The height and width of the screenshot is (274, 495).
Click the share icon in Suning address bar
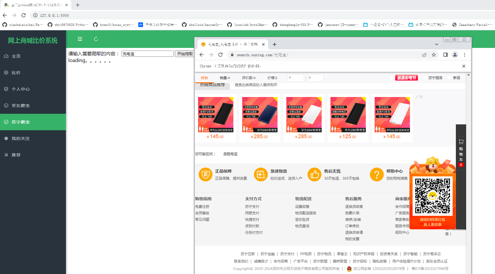[x=424, y=55]
